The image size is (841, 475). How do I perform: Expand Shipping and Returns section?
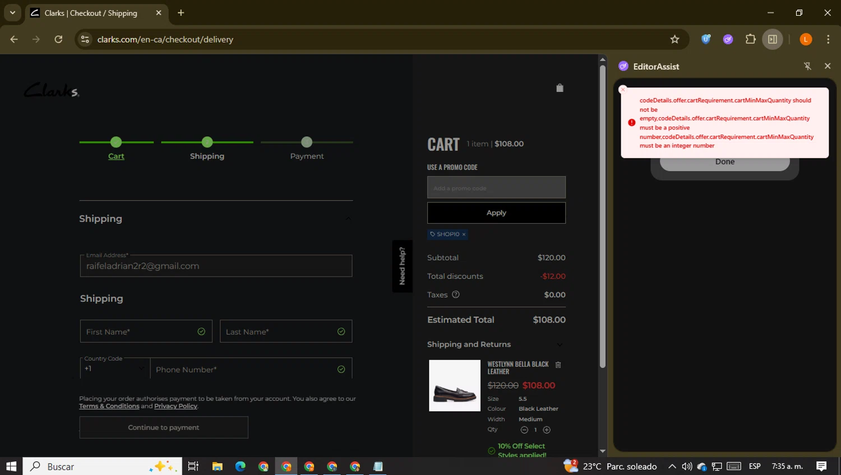[560, 345]
